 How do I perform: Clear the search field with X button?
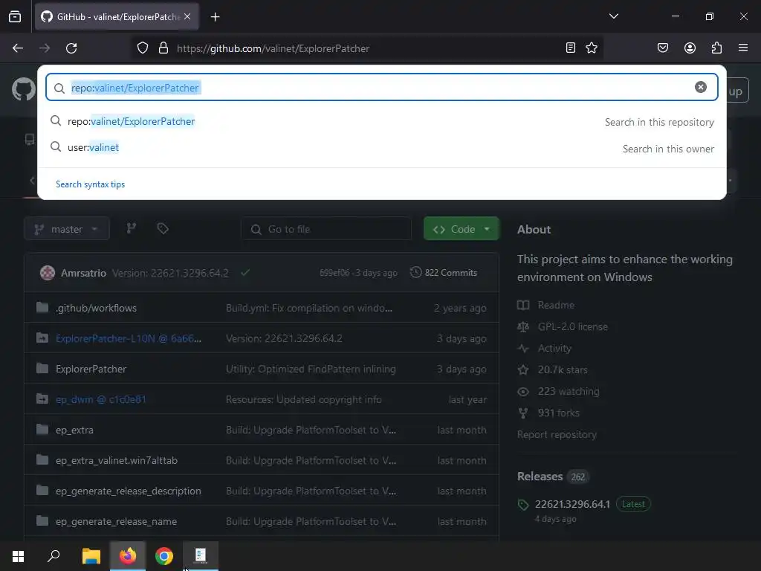[x=700, y=87]
